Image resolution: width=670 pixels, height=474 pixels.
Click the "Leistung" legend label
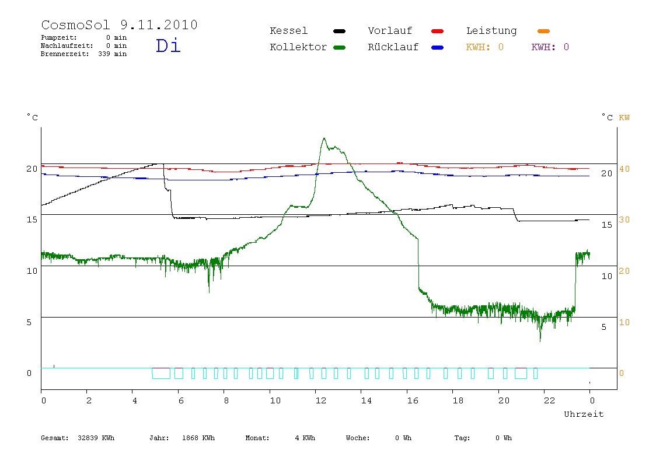(x=491, y=31)
